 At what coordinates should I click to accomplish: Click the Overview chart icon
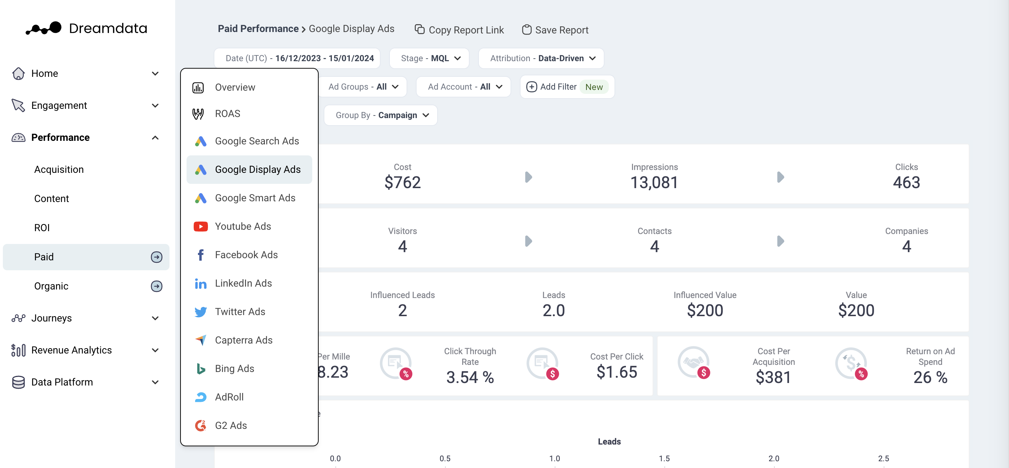tap(198, 87)
